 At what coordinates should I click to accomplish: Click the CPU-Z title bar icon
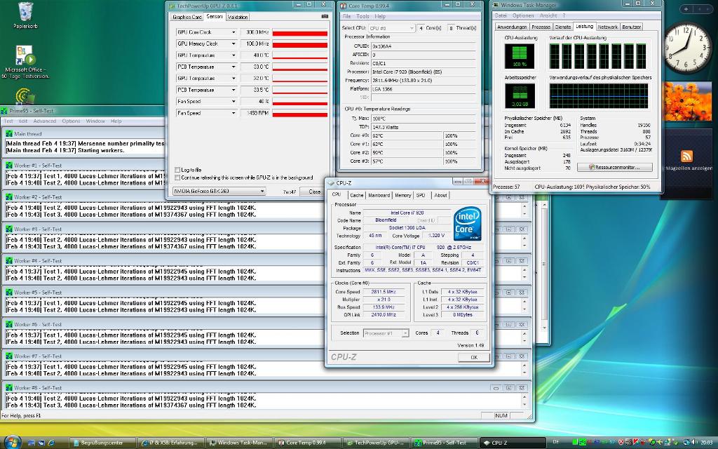coord(331,183)
